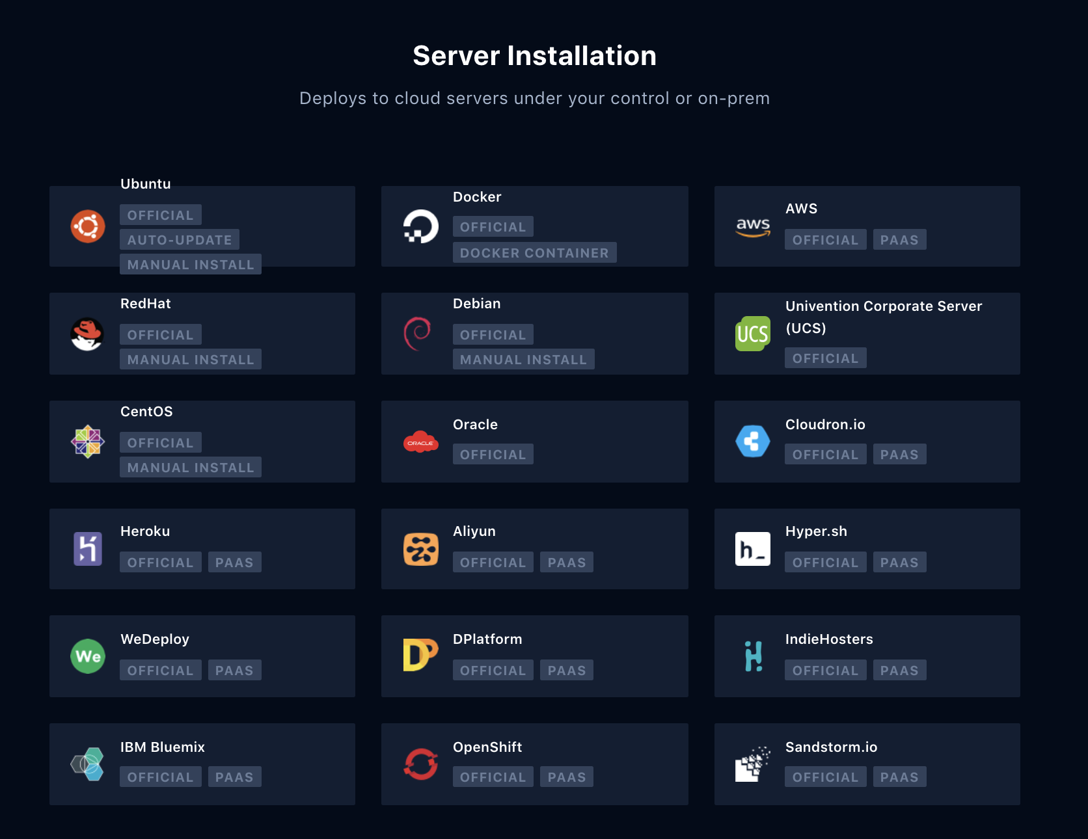Screen dimensions: 1088x839
Task: Click the orange Aliyun logo
Action: tap(420, 549)
